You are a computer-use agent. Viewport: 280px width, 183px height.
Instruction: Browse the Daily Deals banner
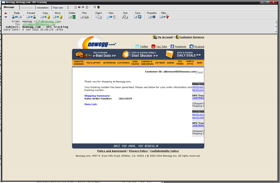tap(183, 54)
